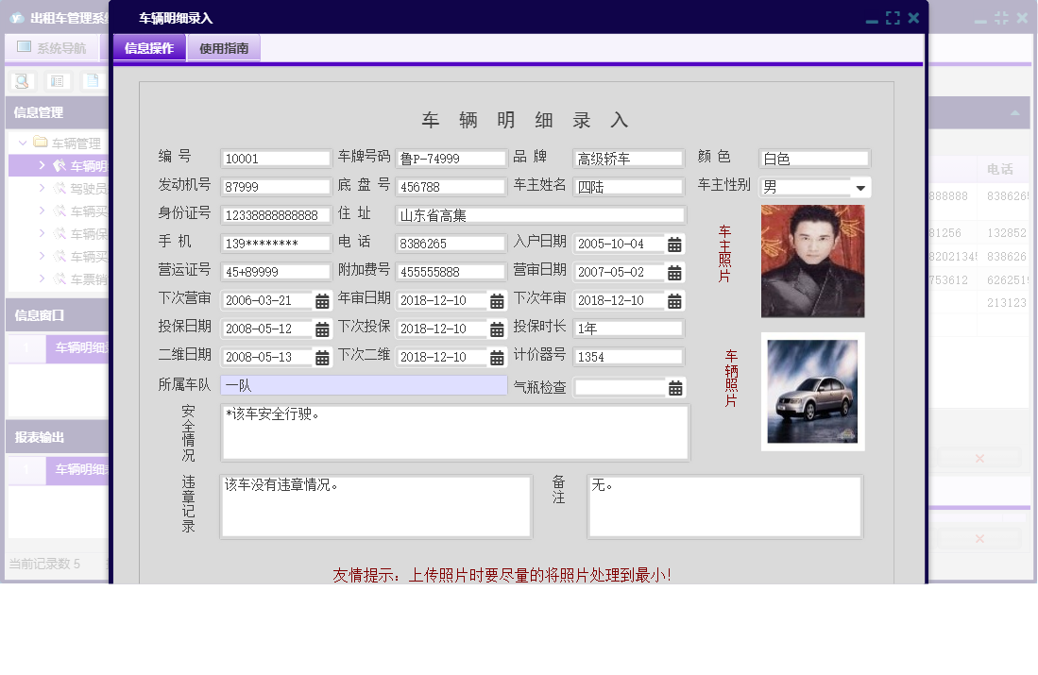Click the magnifier search icon in the toolbar
This screenshot has width=1038, height=675.
(x=21, y=80)
